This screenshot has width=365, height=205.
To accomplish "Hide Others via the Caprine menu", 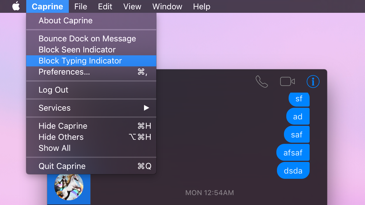I will click(61, 137).
